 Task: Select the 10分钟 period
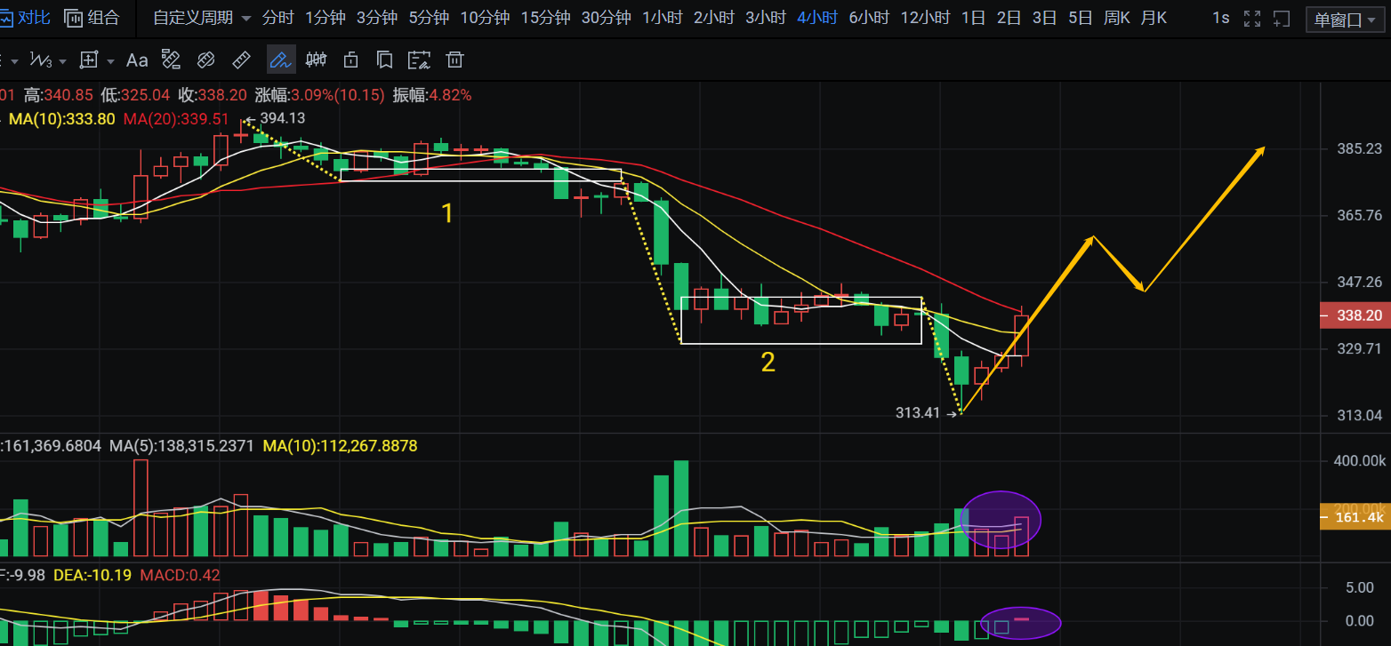pyautogui.click(x=485, y=18)
